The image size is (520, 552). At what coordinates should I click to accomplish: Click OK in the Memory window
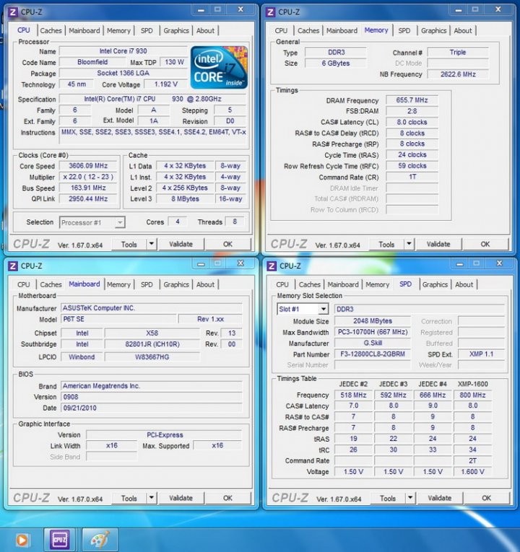(485, 244)
